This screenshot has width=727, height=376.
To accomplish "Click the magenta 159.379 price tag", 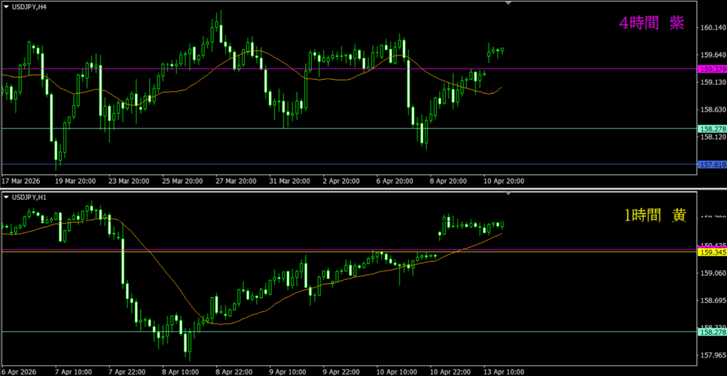I will pyautogui.click(x=711, y=69).
